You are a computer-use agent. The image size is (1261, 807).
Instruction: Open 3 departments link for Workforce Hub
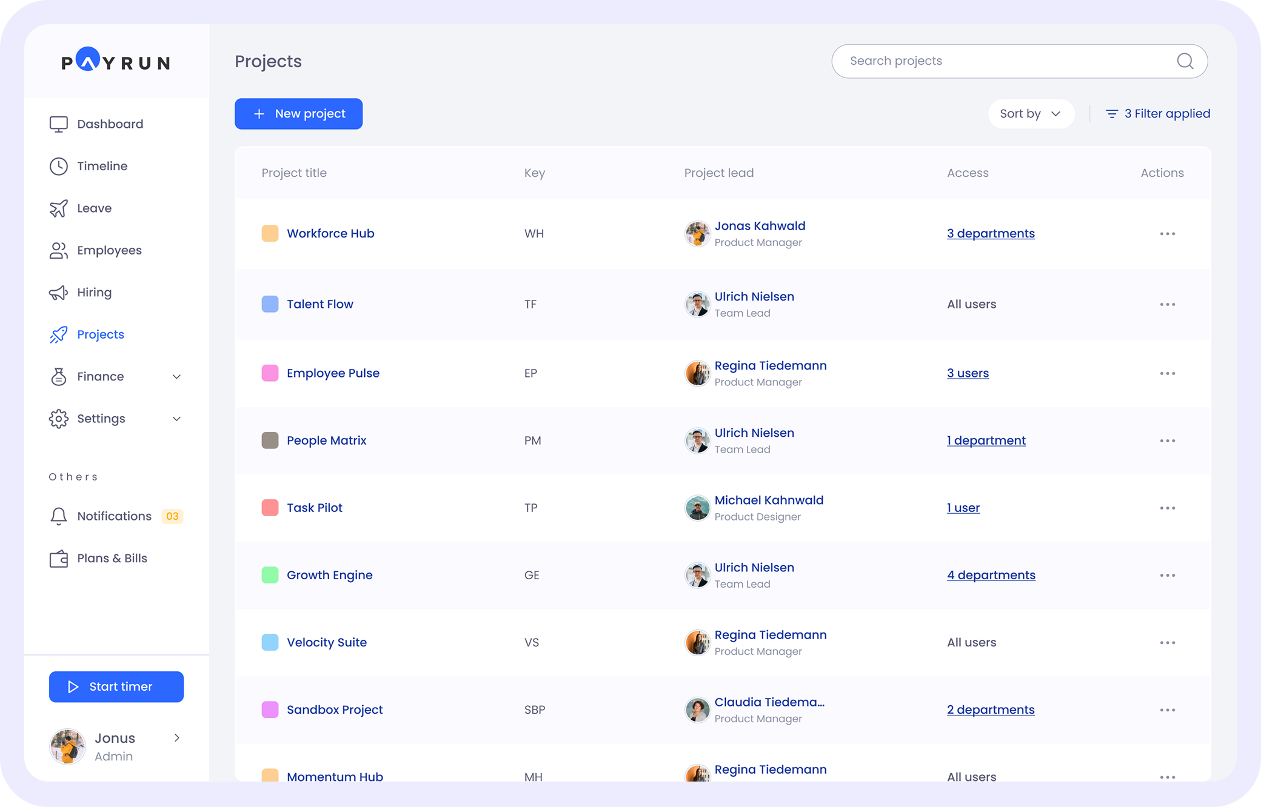[991, 233]
